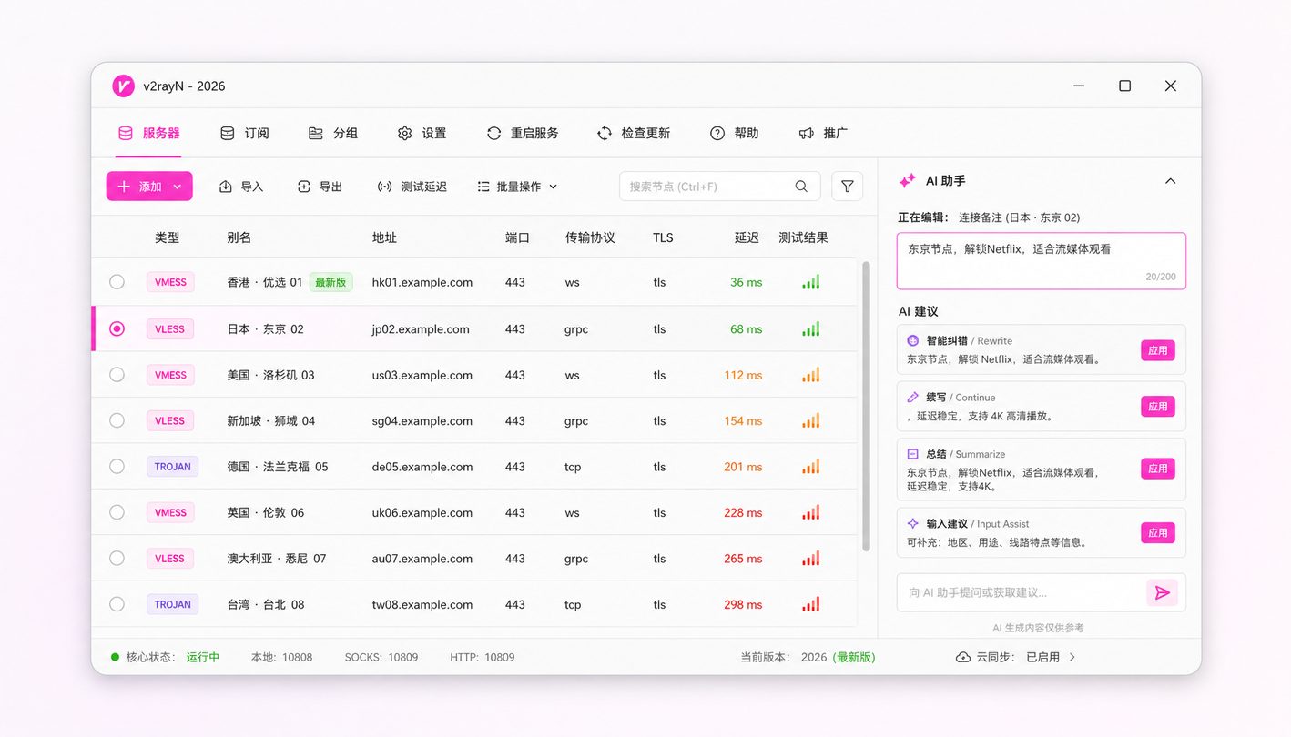Click the restart service icon
Image resolution: width=1291 pixels, height=737 pixels.
pyautogui.click(x=493, y=133)
